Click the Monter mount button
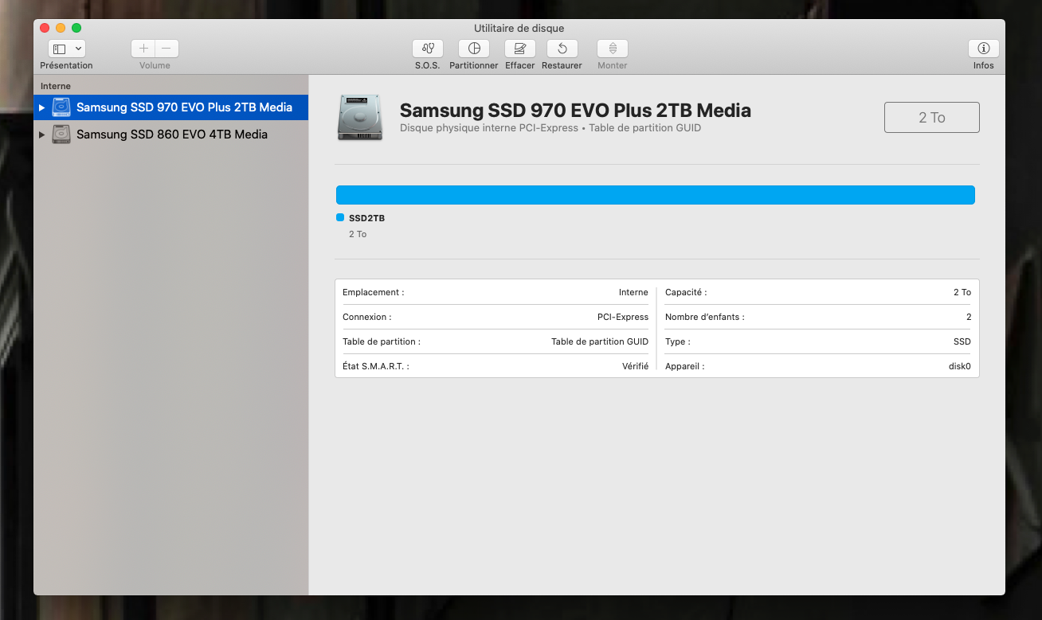Viewport: 1042px width, 620px height. (x=613, y=49)
